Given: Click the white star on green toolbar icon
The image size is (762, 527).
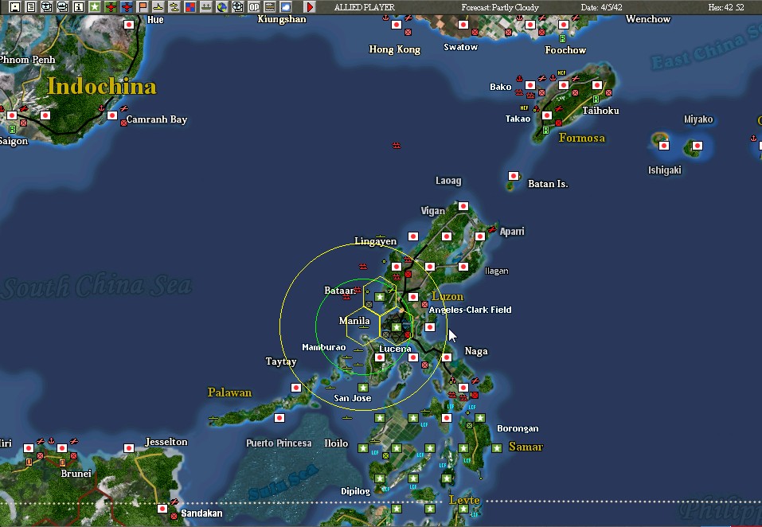Looking at the screenshot, I should [x=94, y=7].
